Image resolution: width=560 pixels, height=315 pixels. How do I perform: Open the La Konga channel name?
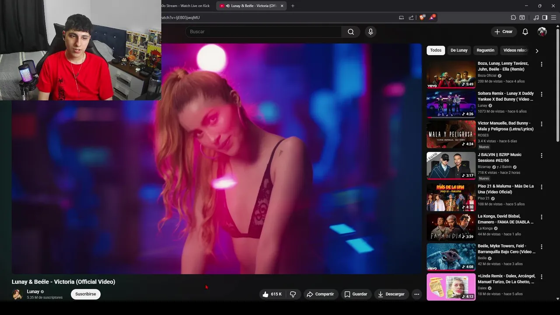pos(485,228)
